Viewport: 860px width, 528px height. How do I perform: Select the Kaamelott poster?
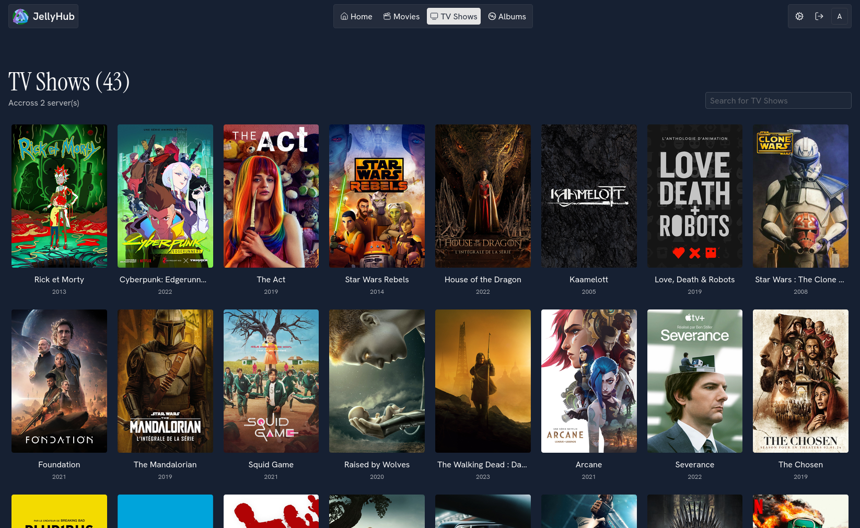click(x=589, y=196)
